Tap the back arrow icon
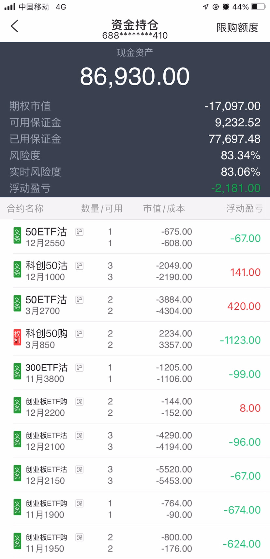 14,26
